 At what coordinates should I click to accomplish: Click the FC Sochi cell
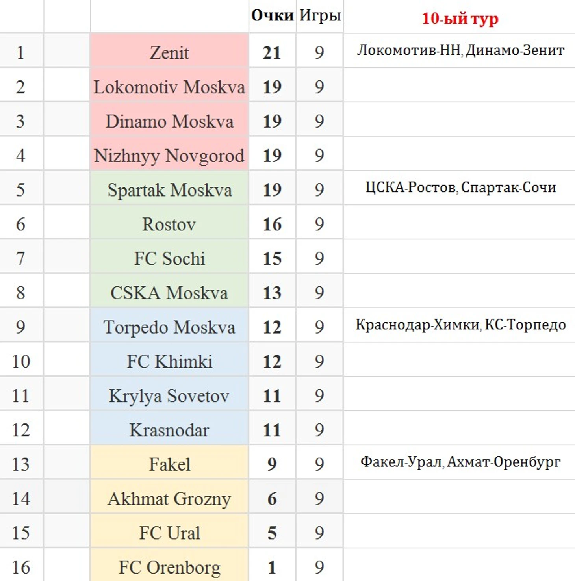169,258
